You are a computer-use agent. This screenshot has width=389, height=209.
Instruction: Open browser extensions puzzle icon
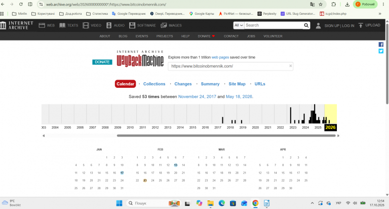[x=334, y=4]
